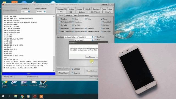
Task: Select the Rd Anti-theft option
Action: pos(106,22)
